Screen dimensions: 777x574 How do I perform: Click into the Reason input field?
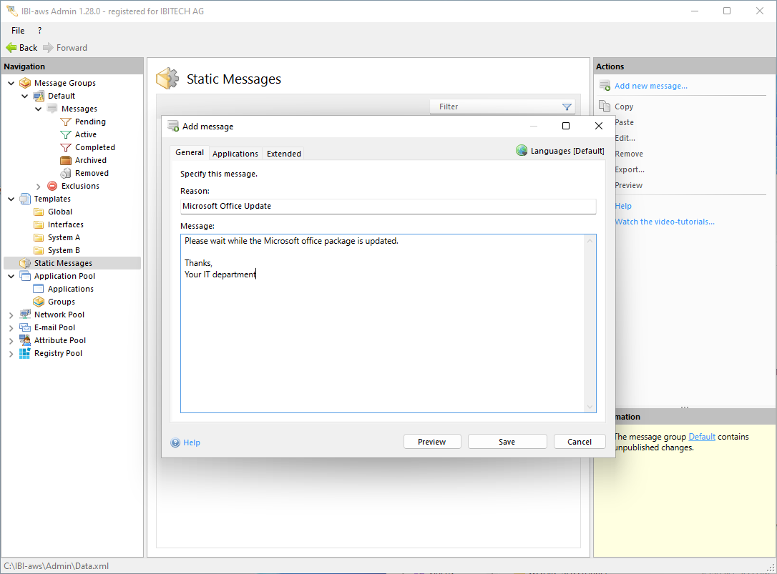click(388, 206)
